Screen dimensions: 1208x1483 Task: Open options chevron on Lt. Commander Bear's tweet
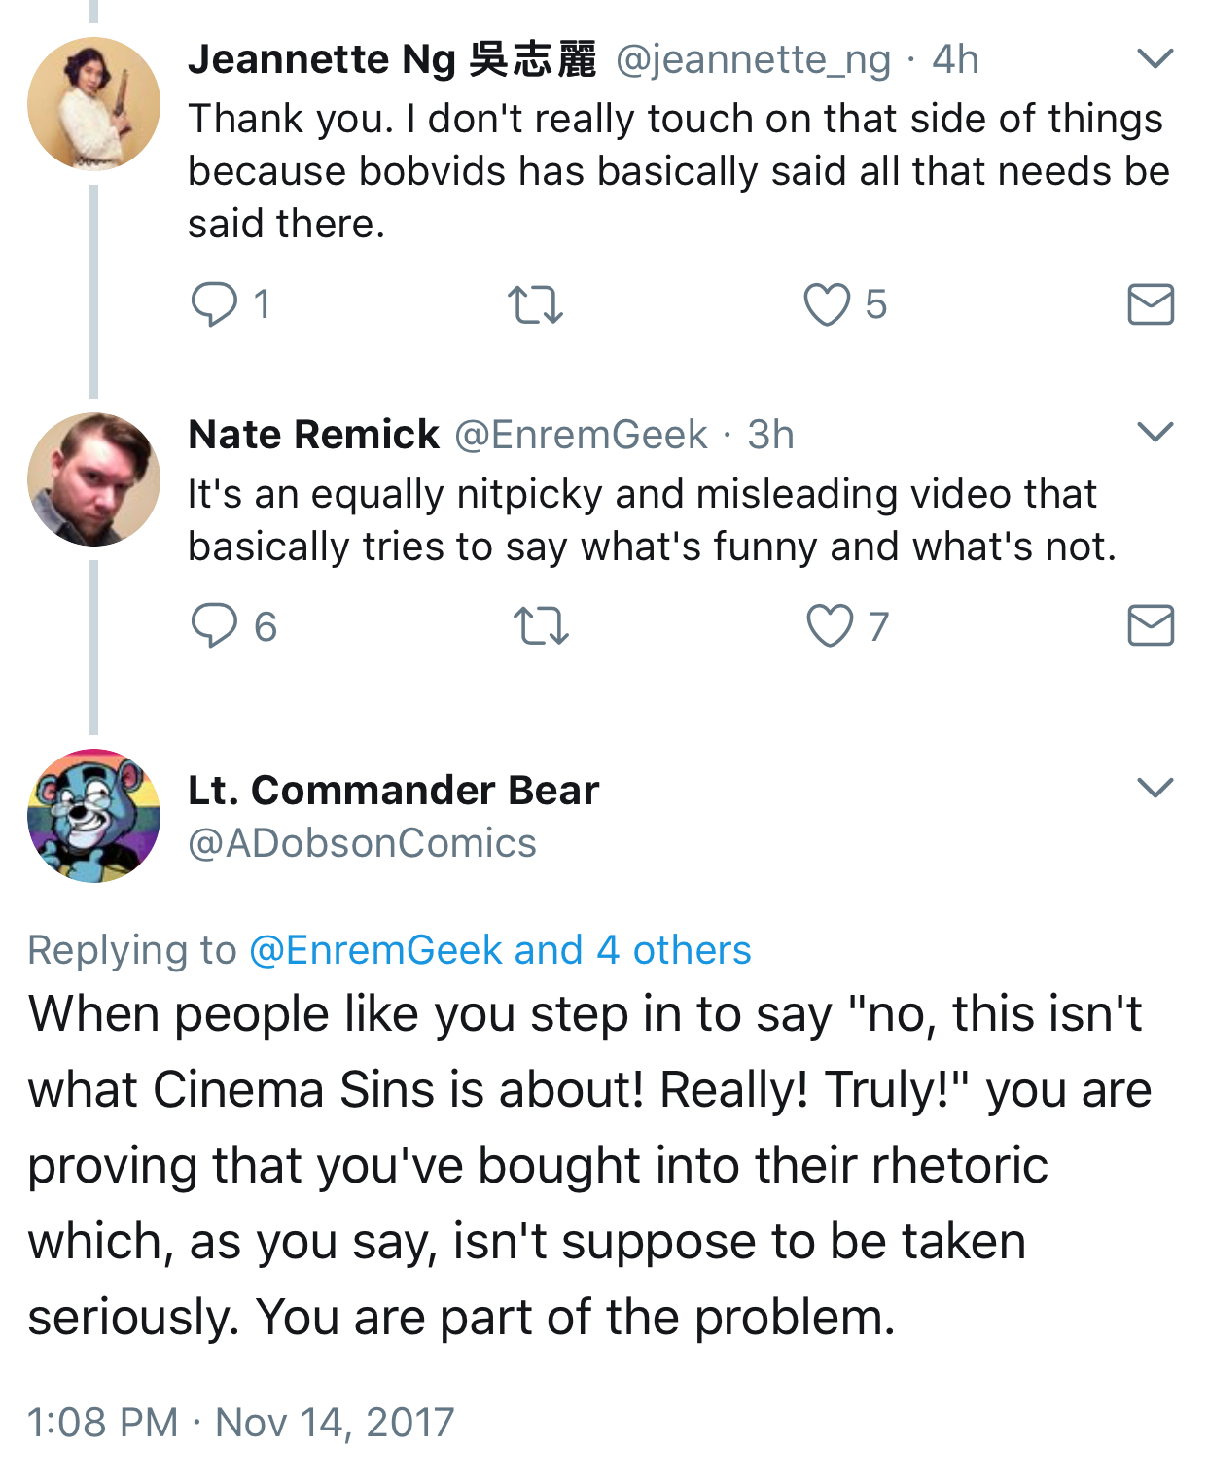coord(1155,788)
